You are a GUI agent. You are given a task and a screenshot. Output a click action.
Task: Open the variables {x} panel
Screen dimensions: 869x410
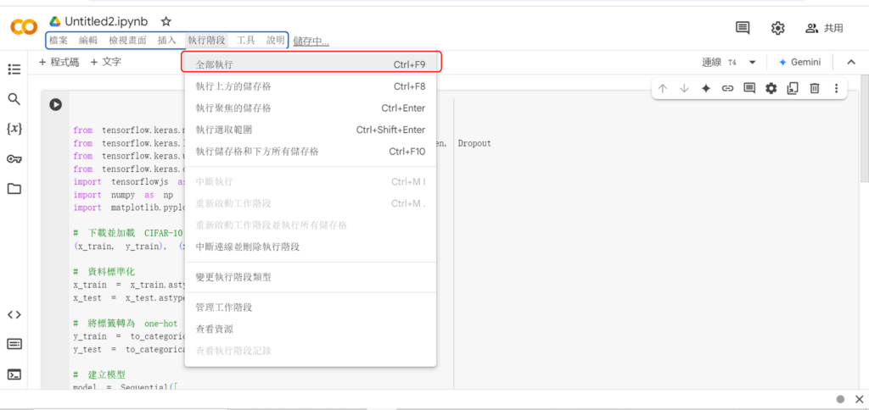tap(14, 129)
